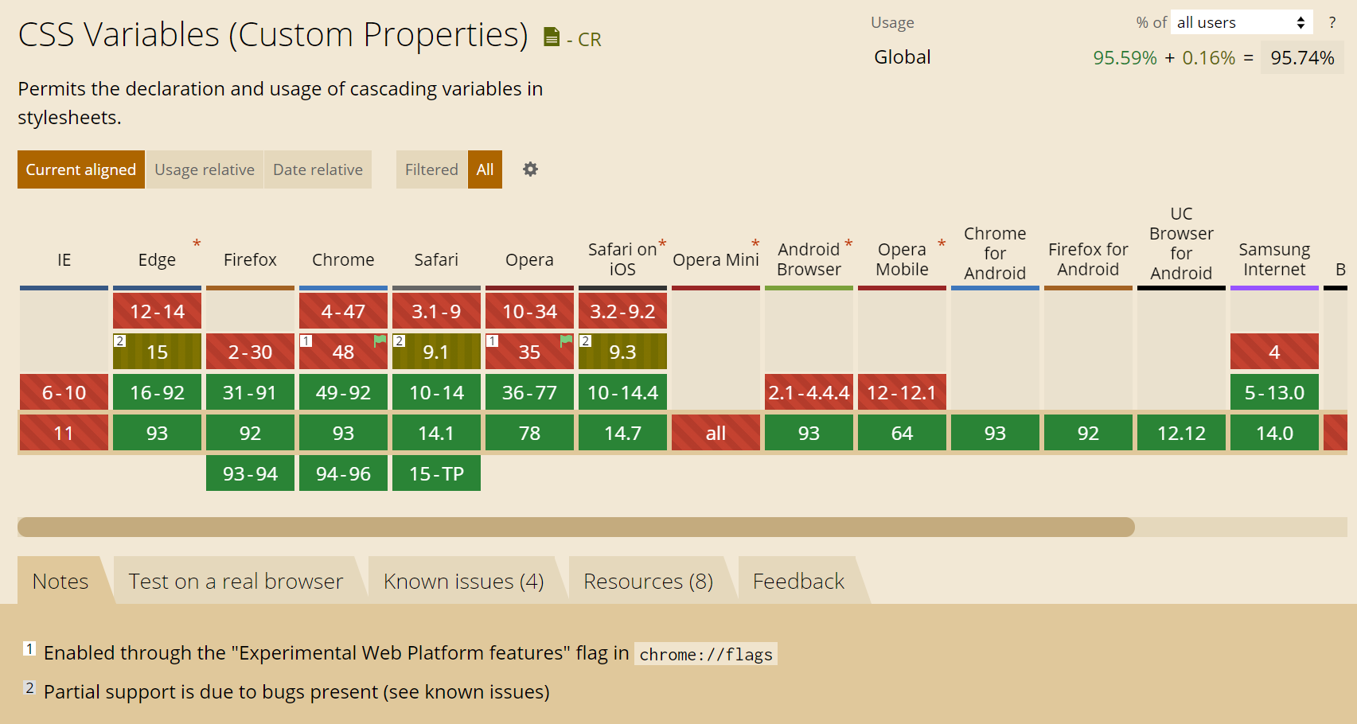Click the UC Browser for Android heading
The width and height of the screenshot is (1357, 724).
point(1181,243)
